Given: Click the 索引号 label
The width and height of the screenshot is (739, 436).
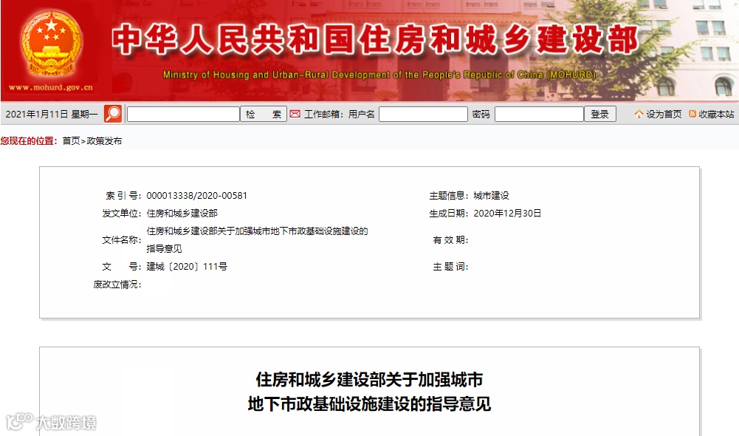Looking at the screenshot, I should pyautogui.click(x=123, y=196).
